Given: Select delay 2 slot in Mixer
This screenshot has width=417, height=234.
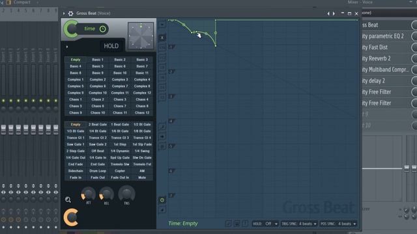Looking at the screenshot, I should coord(386,81).
